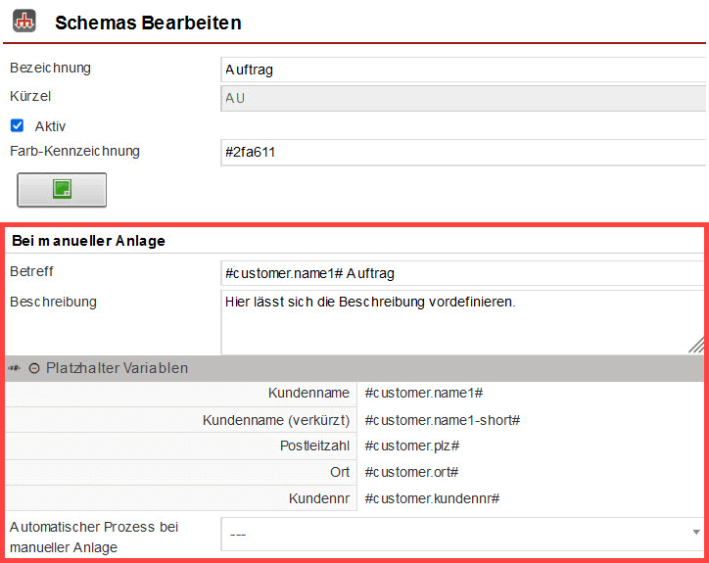Click the circular minus icon beside Platzhalter Variablen
The height and width of the screenshot is (563, 709).
[34, 369]
